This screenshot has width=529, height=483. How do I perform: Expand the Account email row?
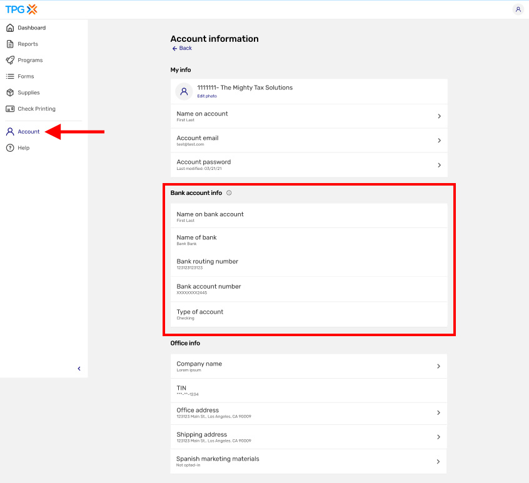(309, 141)
